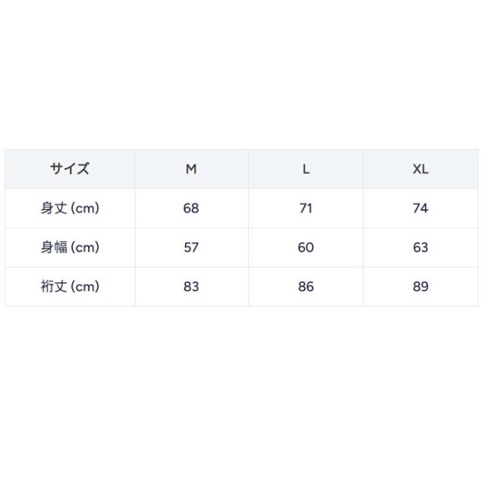Click the kanji 身幅 in the second row label
Screen dimensions: 483x483
pyautogui.click(x=54, y=248)
